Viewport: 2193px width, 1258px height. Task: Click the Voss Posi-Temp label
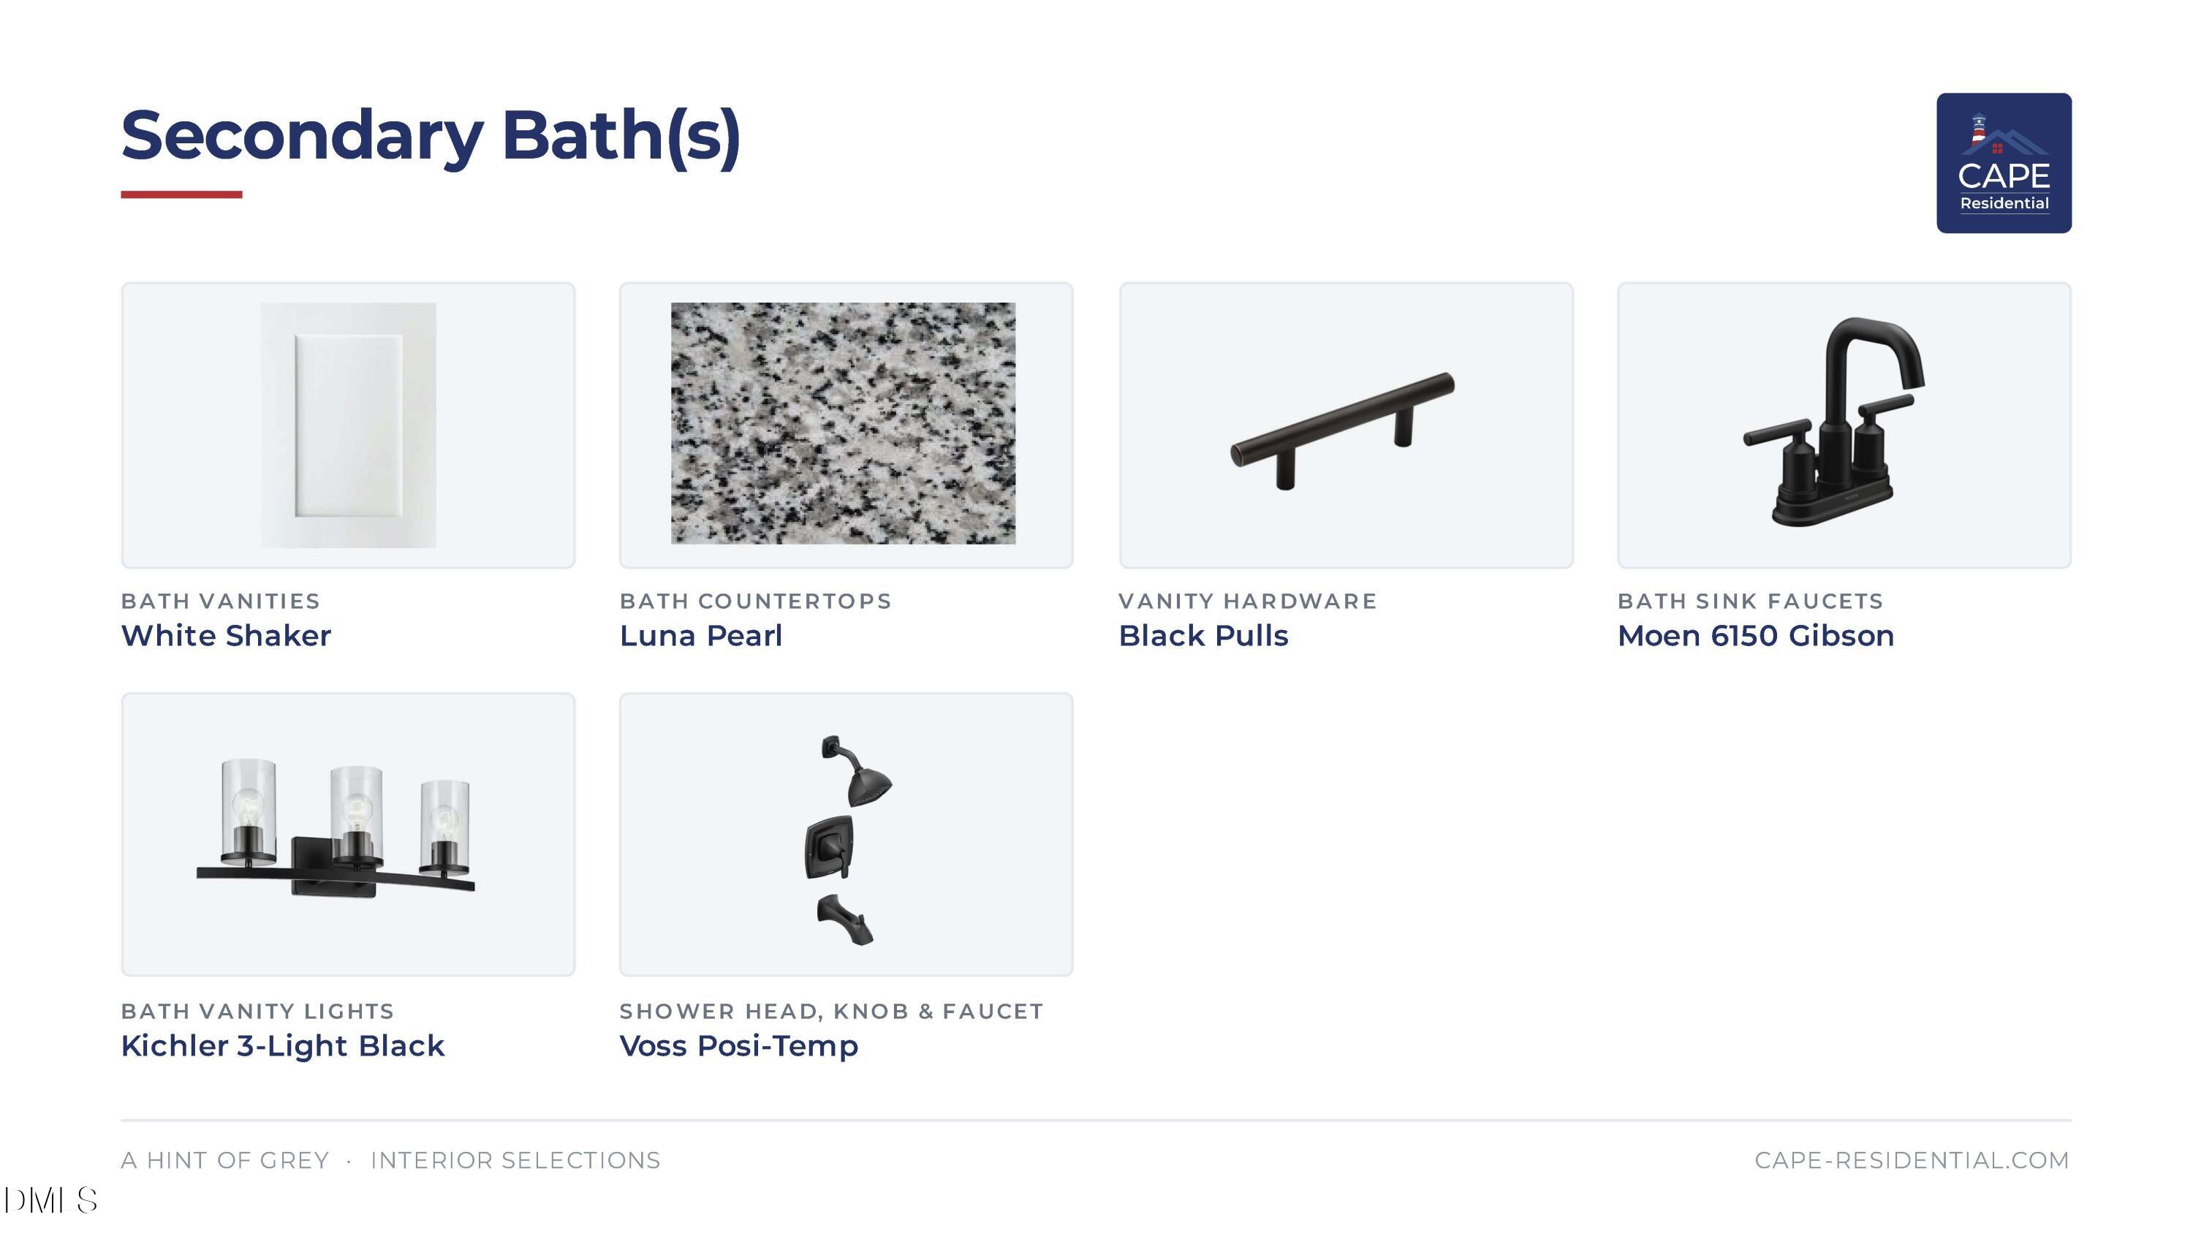pyautogui.click(x=739, y=1045)
